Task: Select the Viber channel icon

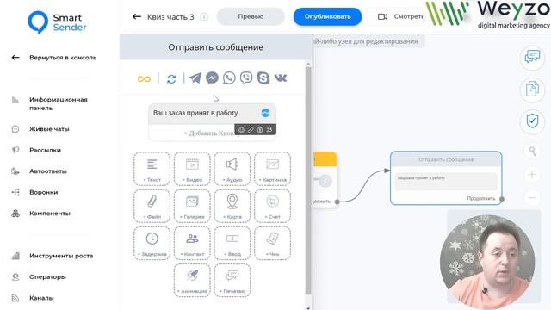Action: pos(246,77)
